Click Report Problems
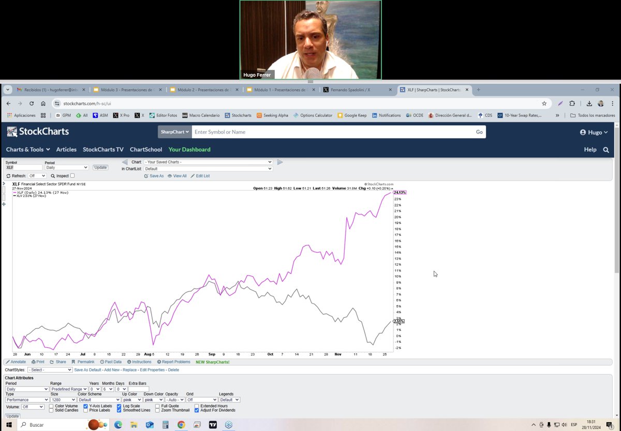Screen dimensions: 621x431 coord(173,362)
